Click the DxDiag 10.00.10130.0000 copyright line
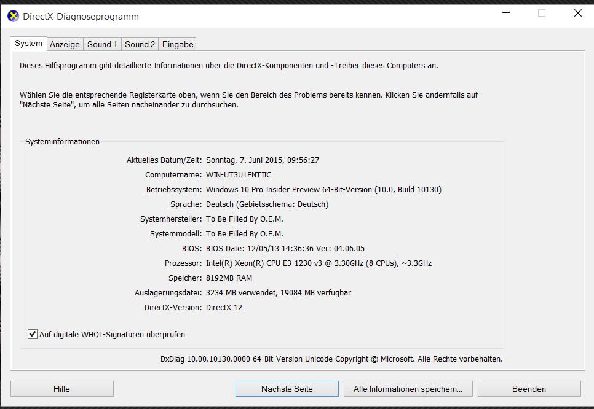 (x=331, y=359)
